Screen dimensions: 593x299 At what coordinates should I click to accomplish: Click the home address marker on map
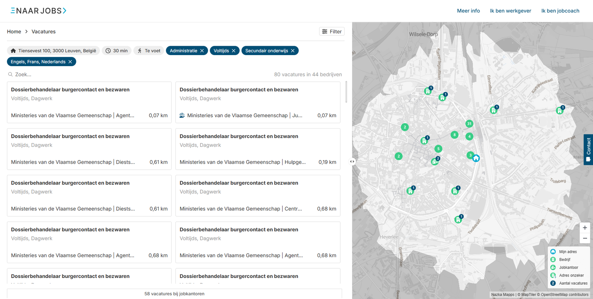476,158
